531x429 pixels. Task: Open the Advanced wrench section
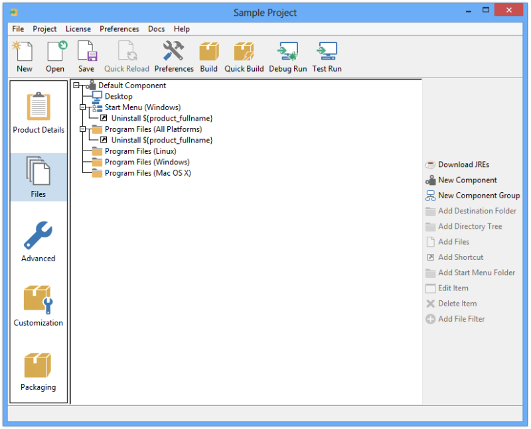pos(38,241)
